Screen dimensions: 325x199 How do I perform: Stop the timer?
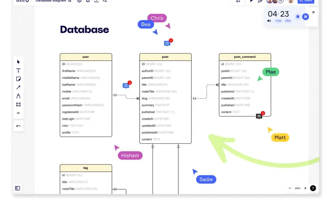coord(298,17)
